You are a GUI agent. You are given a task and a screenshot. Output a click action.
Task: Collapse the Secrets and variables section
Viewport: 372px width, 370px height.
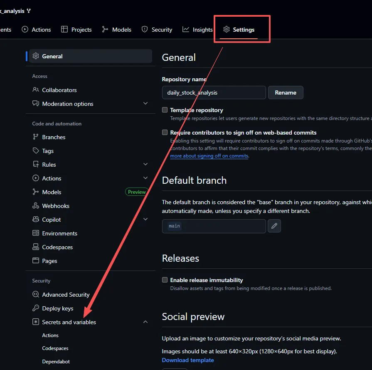[145, 322]
